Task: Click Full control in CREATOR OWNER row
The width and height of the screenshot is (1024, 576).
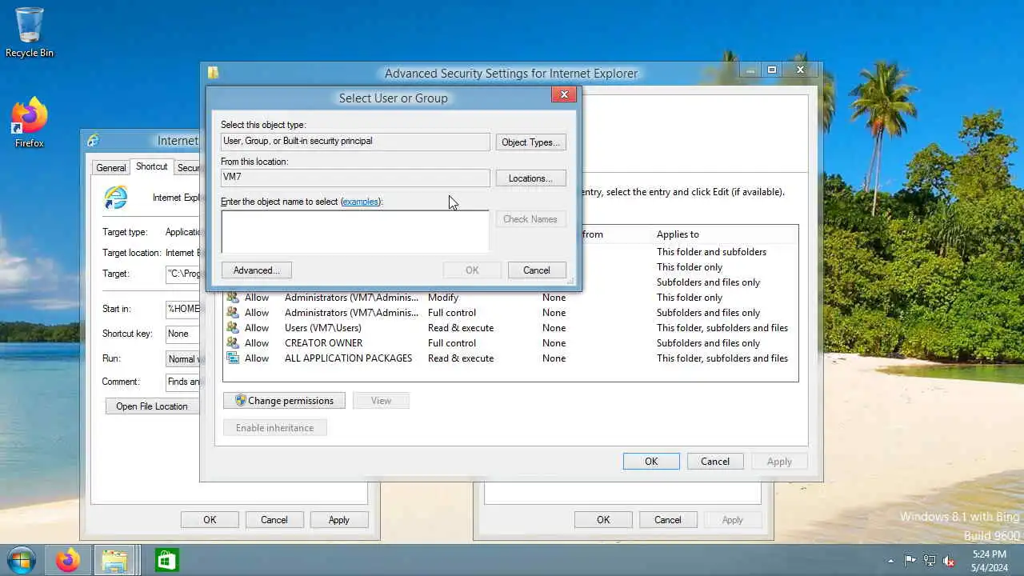Action: click(452, 343)
